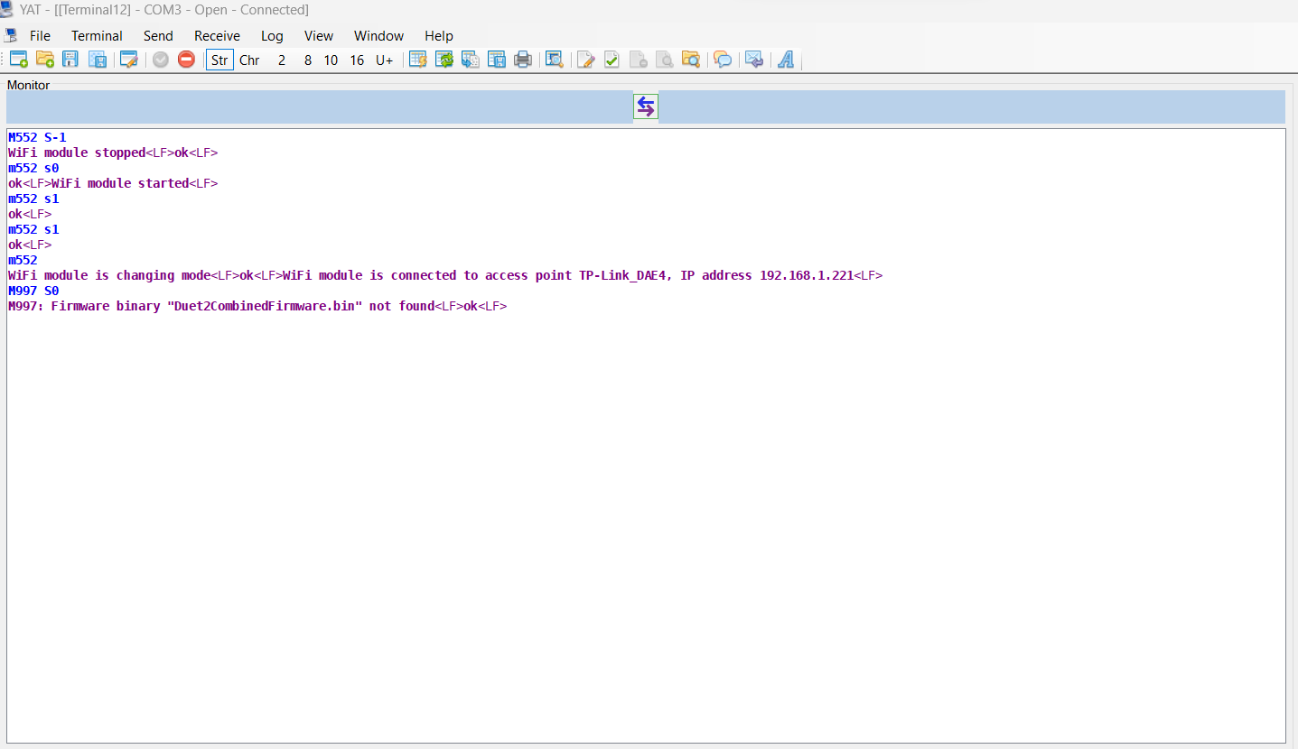Click the 'Duet2CombinedFirmware.bin' not found line
Screen dimensions: 1298x749
pos(257,306)
